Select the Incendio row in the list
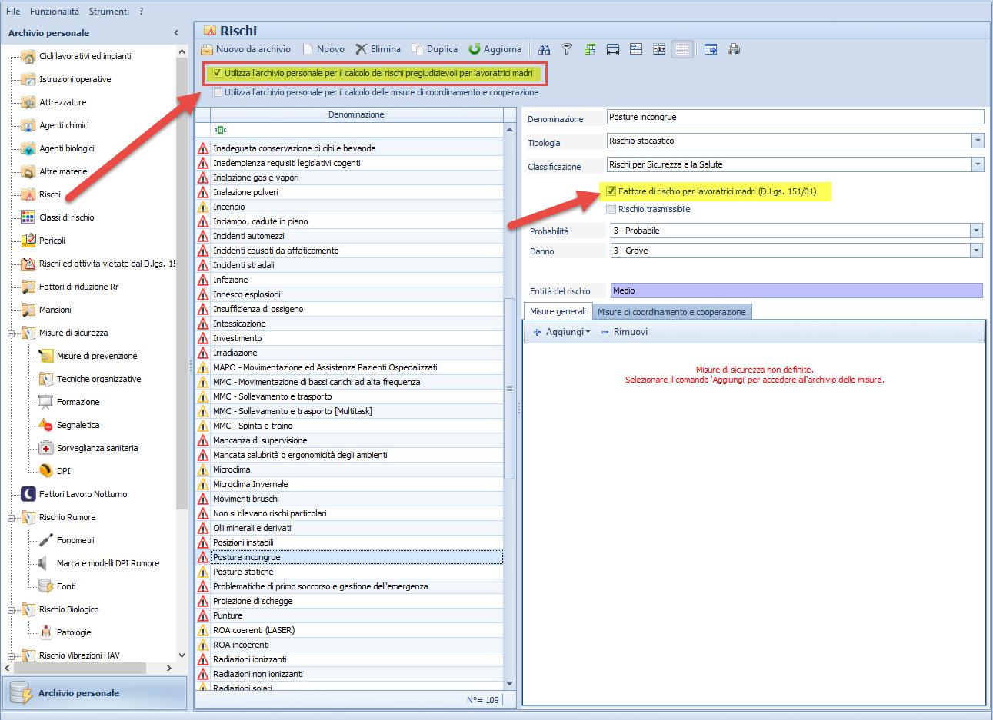The width and height of the screenshot is (993, 720). pos(349,207)
